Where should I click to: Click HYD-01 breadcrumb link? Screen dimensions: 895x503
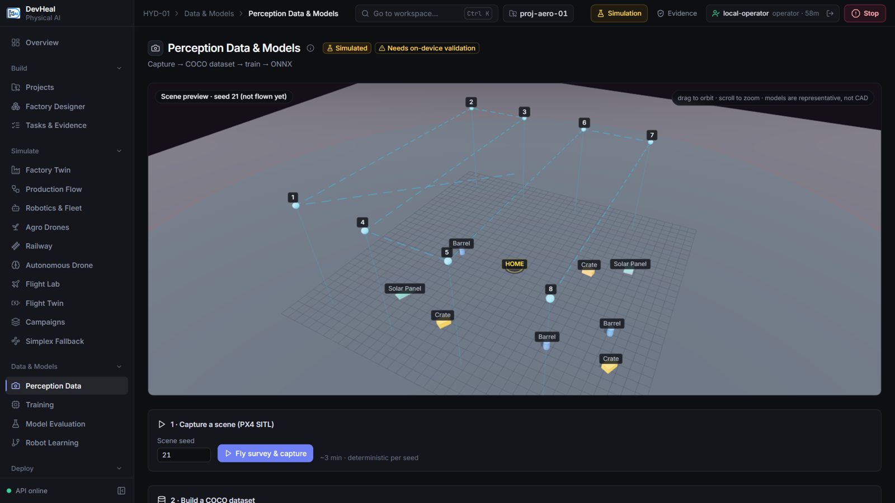tap(157, 13)
